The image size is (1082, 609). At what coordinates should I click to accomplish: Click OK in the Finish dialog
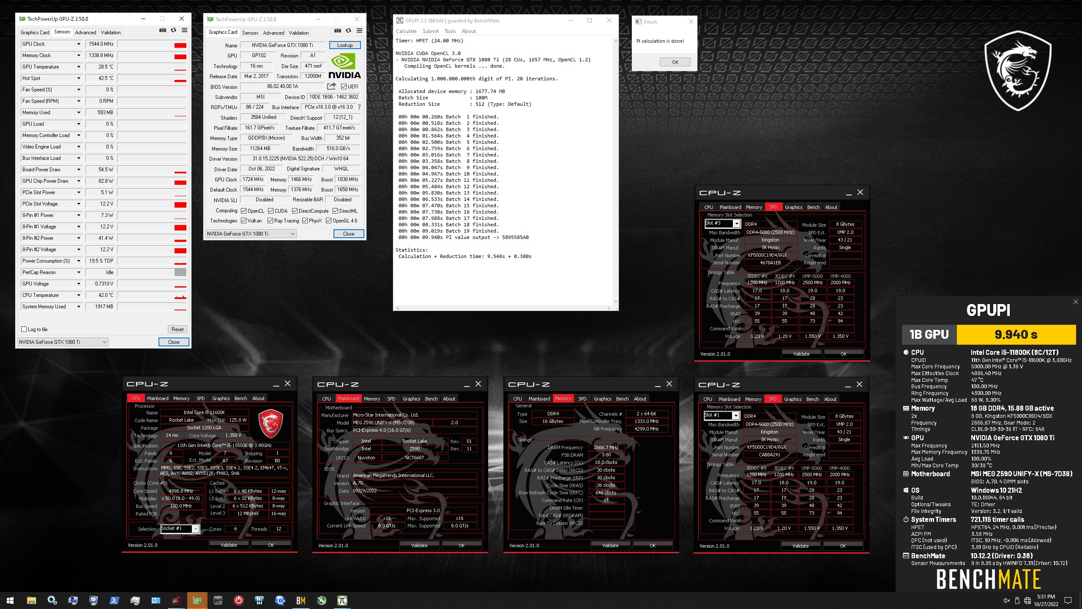pos(675,62)
